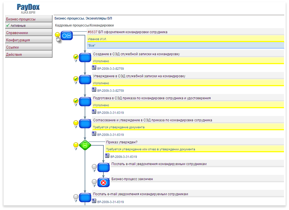This screenshot has width=289, height=210.
Task: Click the Кадровые процессы/Командировки heading
Action: click(x=84, y=25)
